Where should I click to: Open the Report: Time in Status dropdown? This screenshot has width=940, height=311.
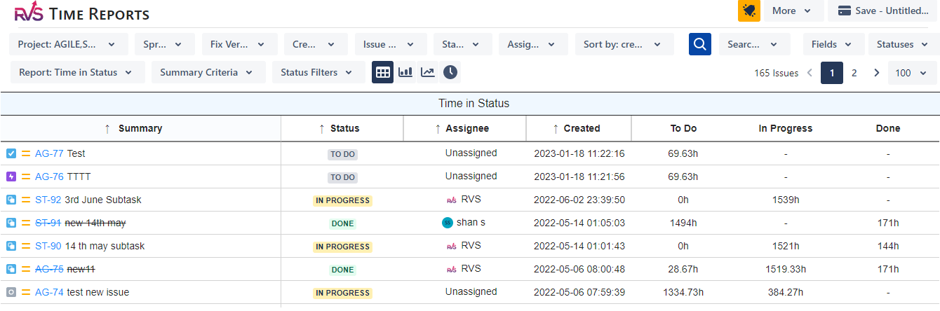click(77, 72)
